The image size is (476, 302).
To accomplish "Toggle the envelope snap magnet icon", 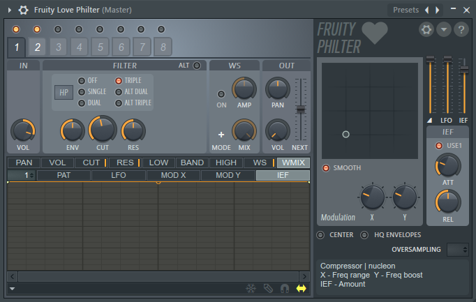I will point(285,288).
